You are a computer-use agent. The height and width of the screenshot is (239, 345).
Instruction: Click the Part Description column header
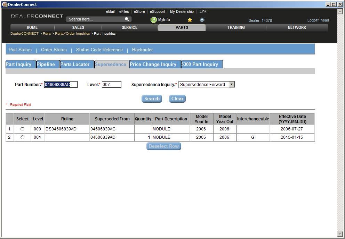coord(171,119)
